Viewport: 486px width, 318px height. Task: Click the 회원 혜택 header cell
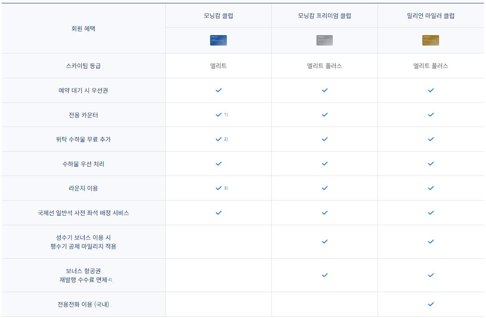point(84,28)
